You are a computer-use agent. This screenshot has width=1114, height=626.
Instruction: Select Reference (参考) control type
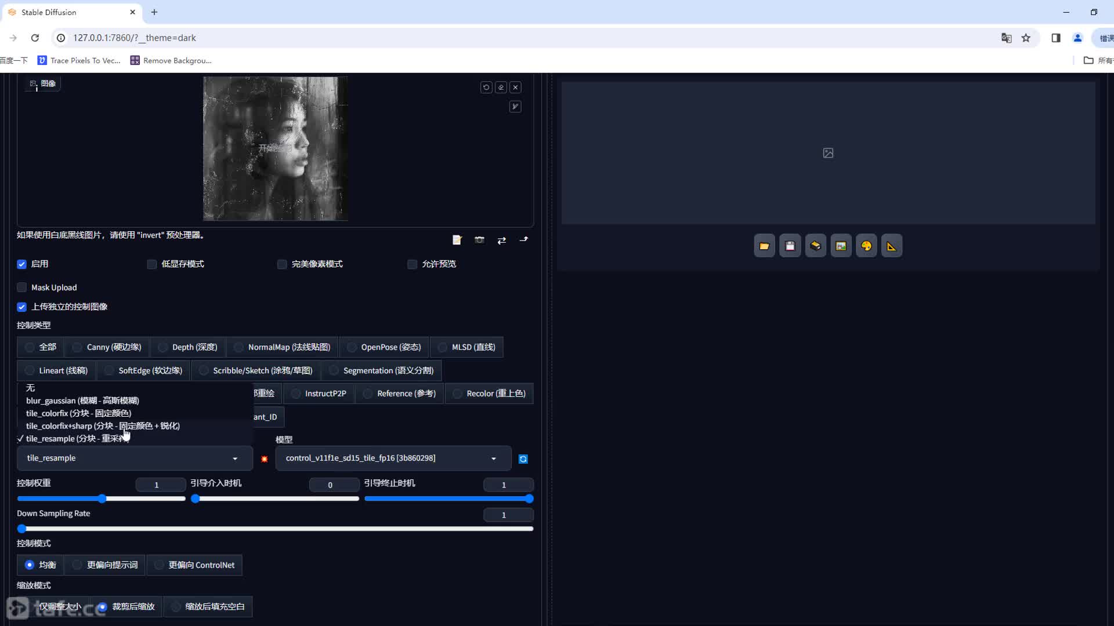pos(399,394)
